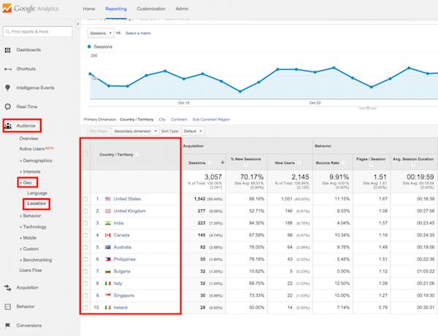438x336 pixels.
Task: Open the Acquisition section icon
Action: pos(8,287)
